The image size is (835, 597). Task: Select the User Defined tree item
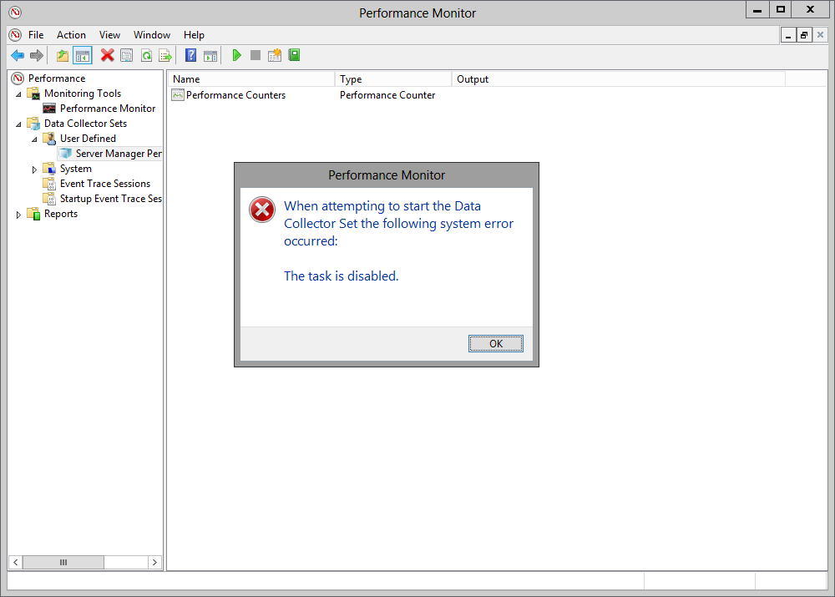coord(88,138)
